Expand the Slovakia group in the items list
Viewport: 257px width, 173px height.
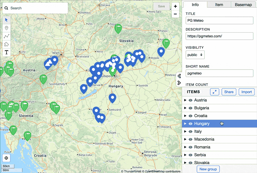point(185,163)
